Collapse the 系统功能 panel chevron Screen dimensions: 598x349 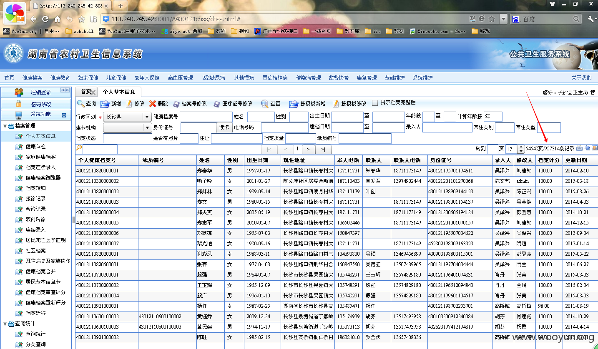tap(64, 115)
